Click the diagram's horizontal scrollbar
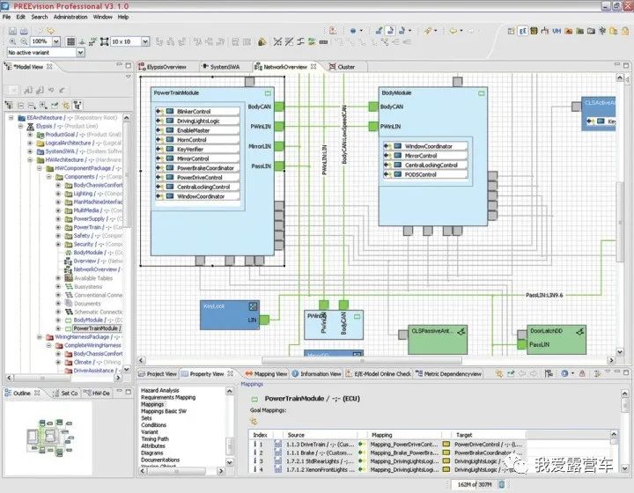The width and height of the screenshot is (634, 493). pos(362,360)
